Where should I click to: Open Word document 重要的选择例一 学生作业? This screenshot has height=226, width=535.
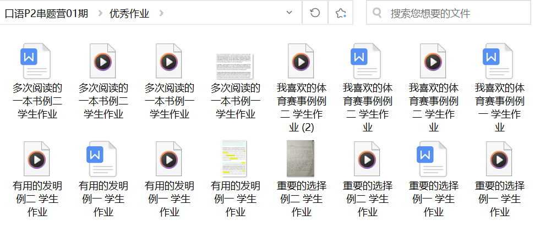click(x=433, y=159)
